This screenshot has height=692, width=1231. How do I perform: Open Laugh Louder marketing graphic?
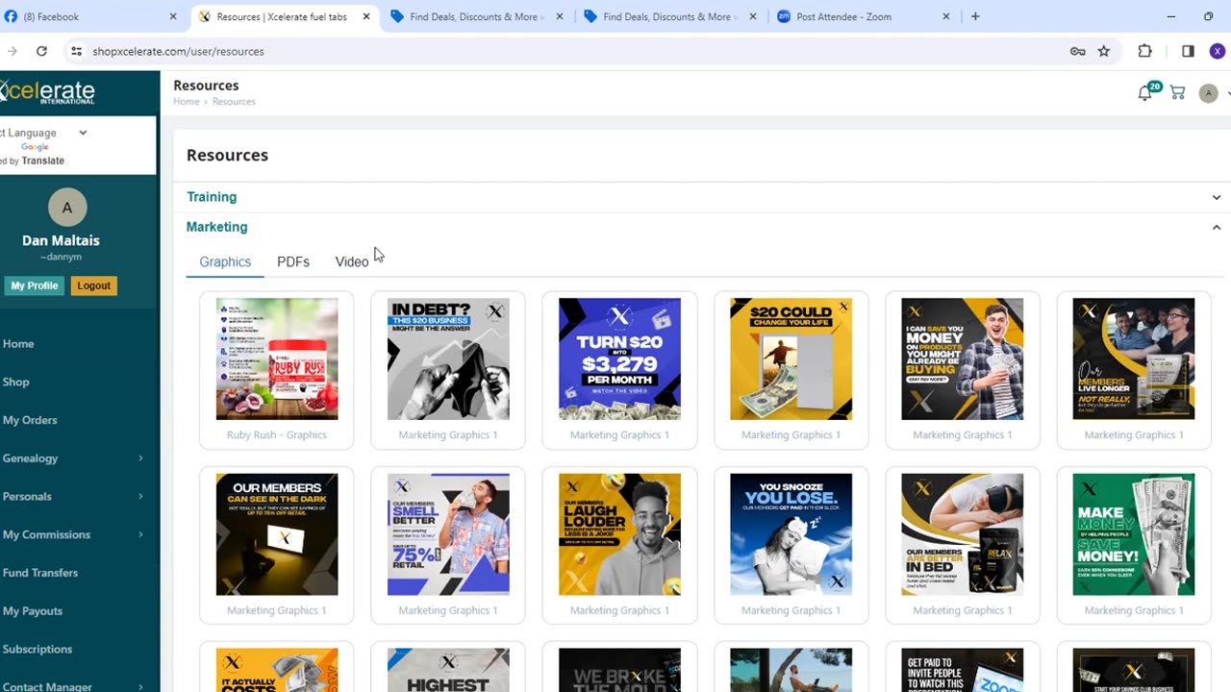pos(619,534)
